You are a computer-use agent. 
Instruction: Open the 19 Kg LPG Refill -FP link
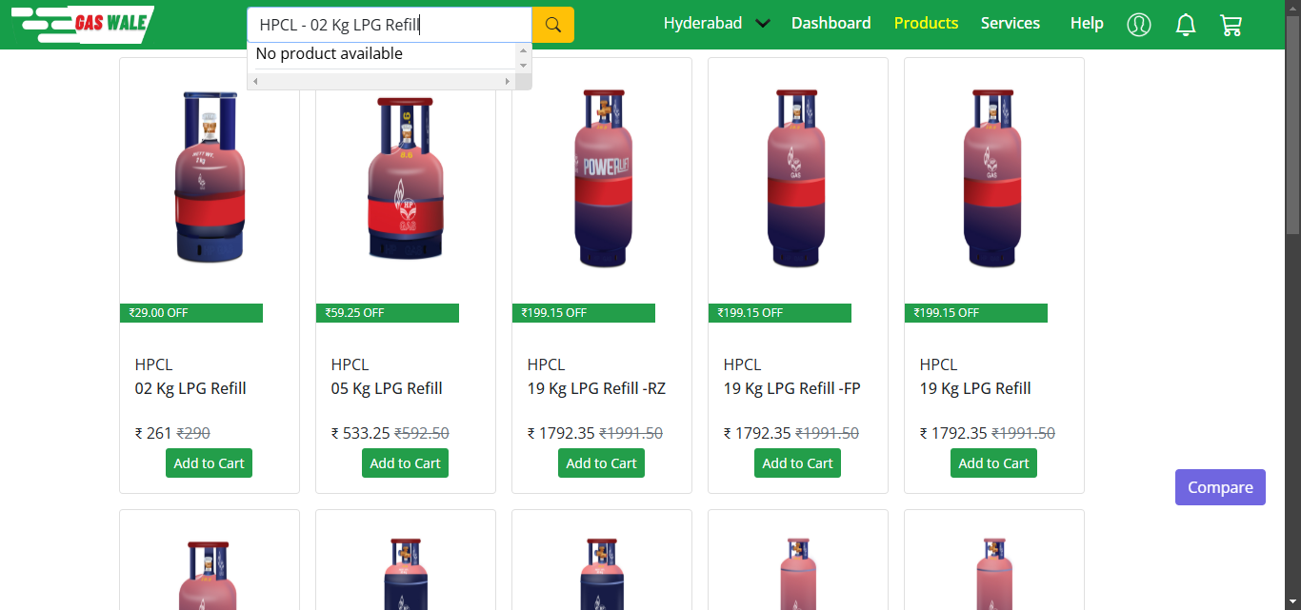[791, 388]
